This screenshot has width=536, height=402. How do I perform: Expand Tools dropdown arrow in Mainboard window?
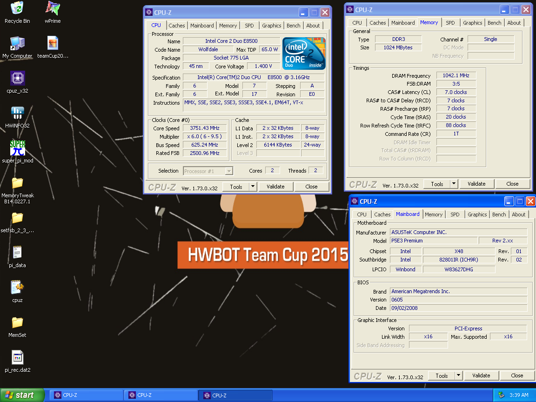459,375
